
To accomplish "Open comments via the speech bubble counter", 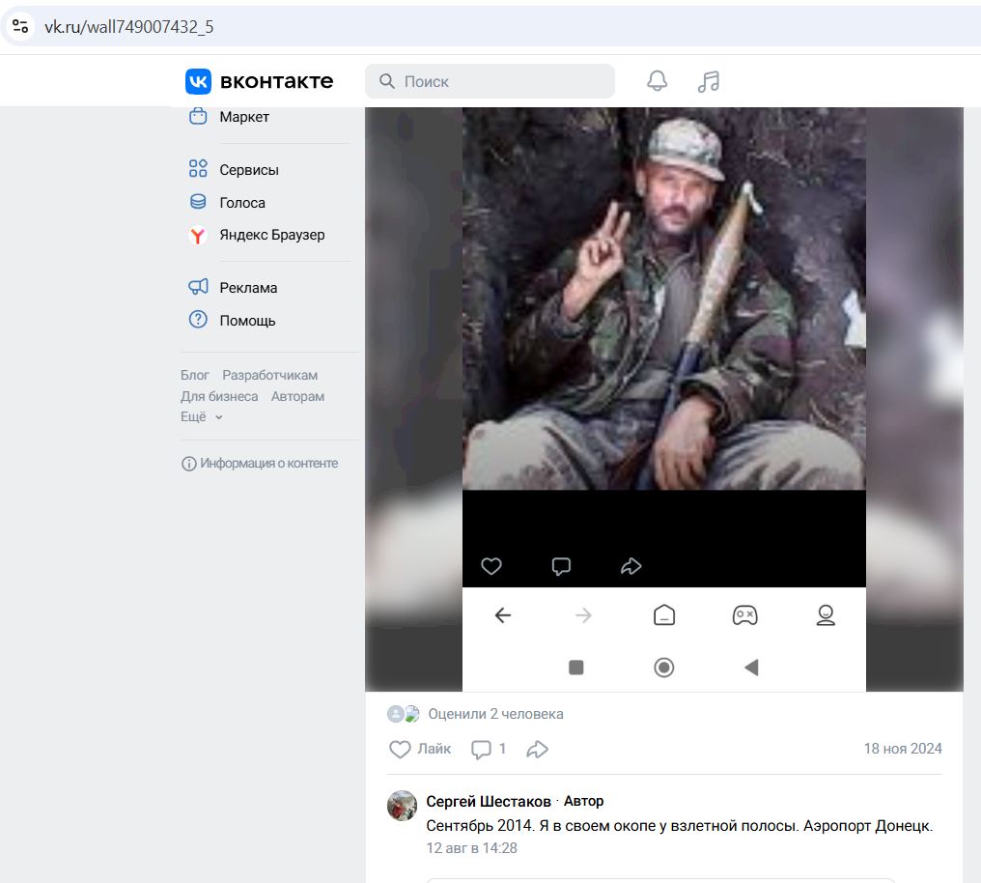I will pos(489,749).
